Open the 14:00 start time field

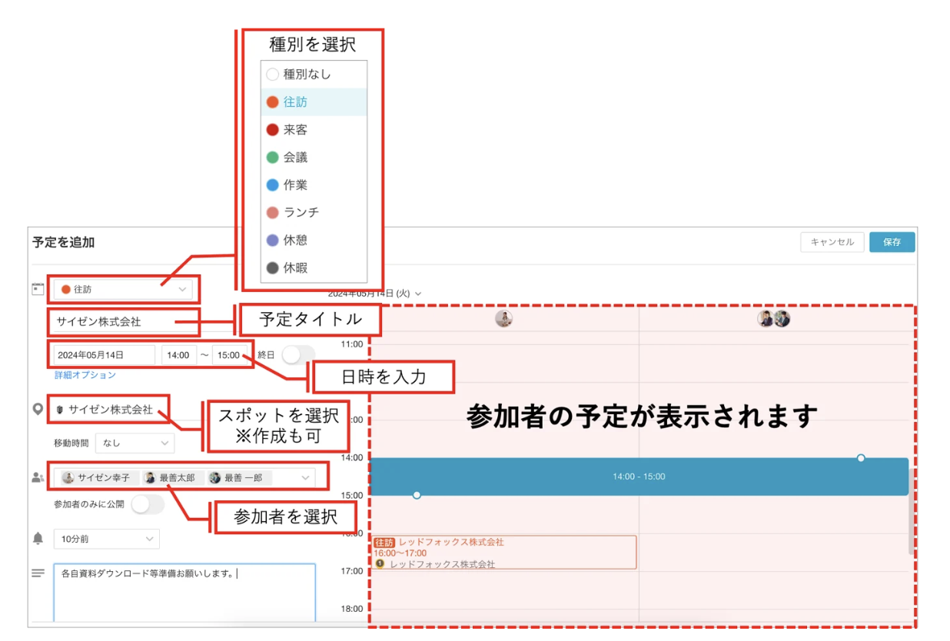tap(178, 355)
